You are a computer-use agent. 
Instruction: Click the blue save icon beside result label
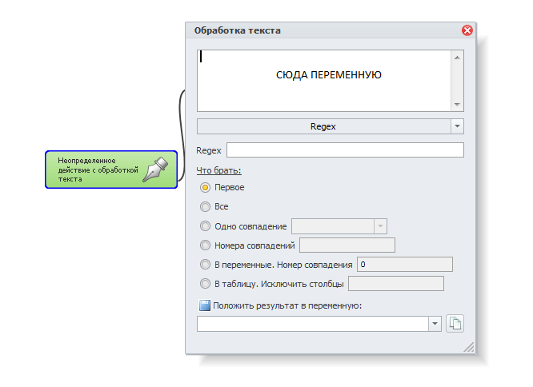pos(205,305)
